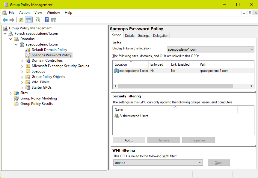This screenshot has height=178, width=258.
Task: Click the console icon left of File menu
Action: coord(4,13)
